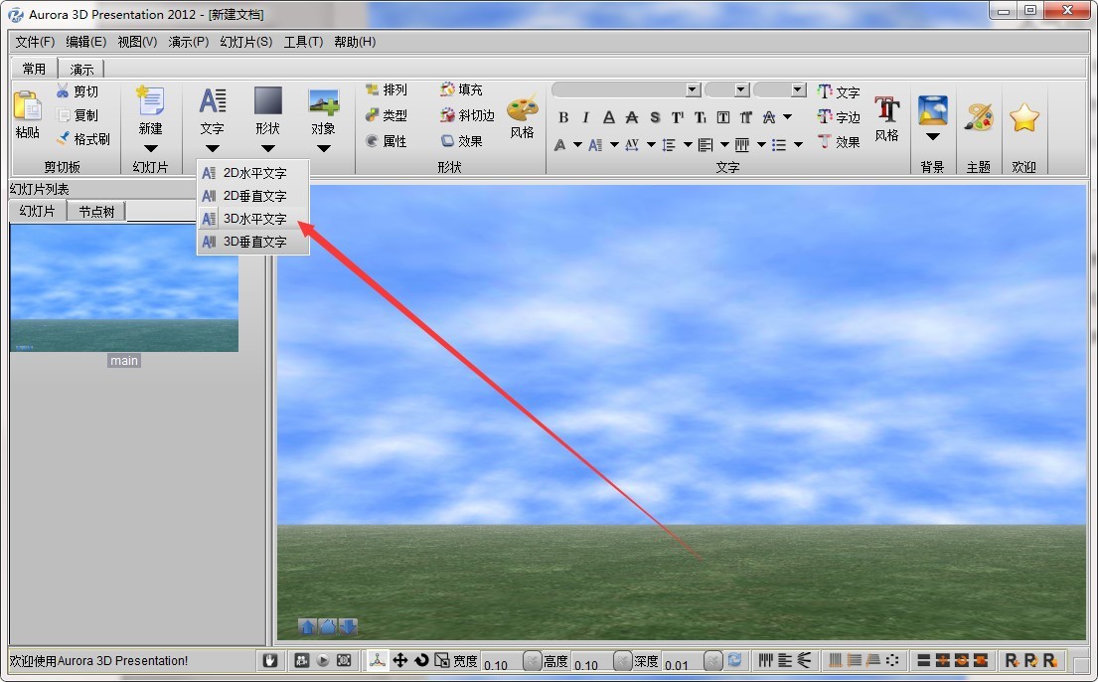Expand the 对象 dropdown arrow

324,147
